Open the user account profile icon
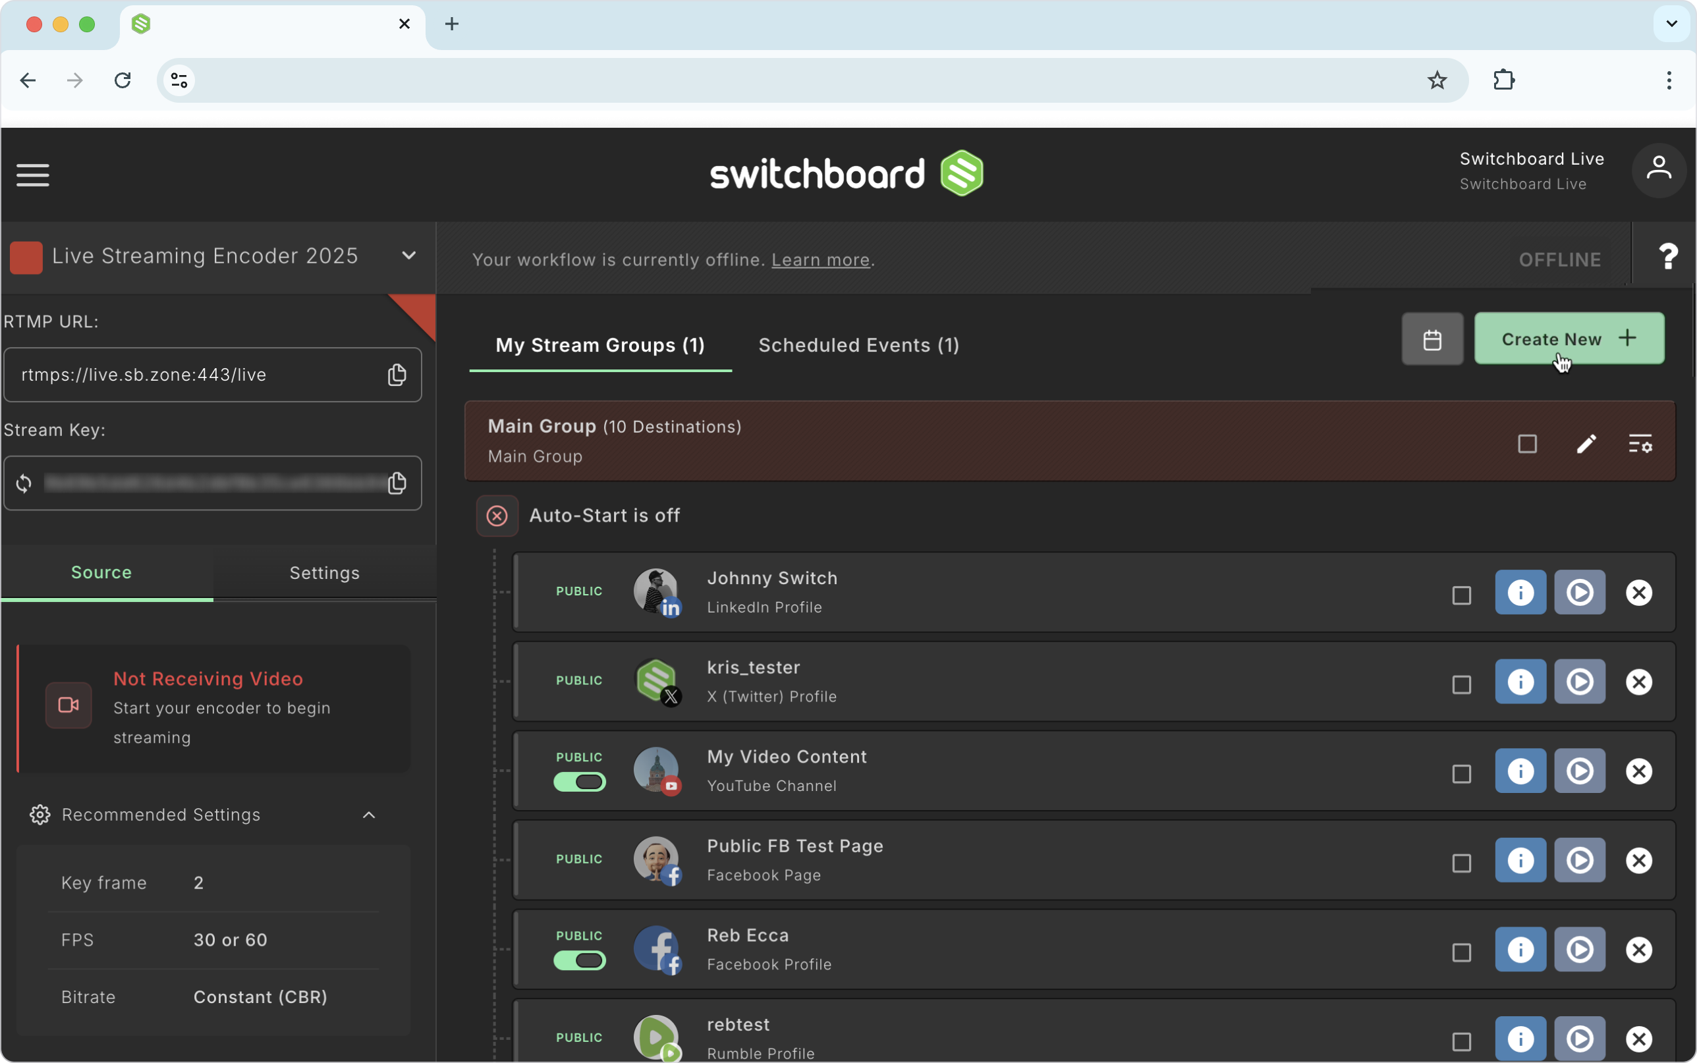This screenshot has height=1063, width=1697. 1658,171
